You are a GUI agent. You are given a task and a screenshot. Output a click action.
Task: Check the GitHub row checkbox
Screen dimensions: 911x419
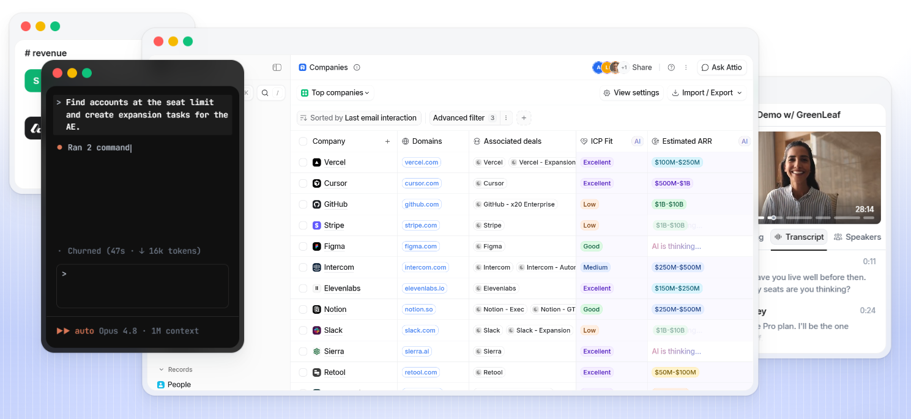click(x=303, y=204)
